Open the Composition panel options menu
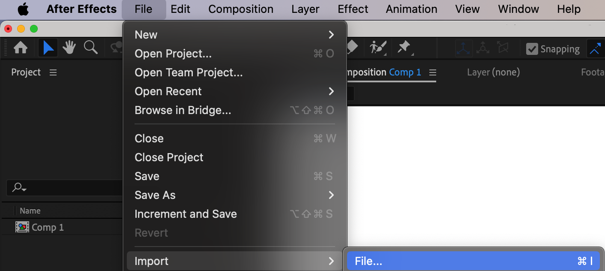 point(433,72)
